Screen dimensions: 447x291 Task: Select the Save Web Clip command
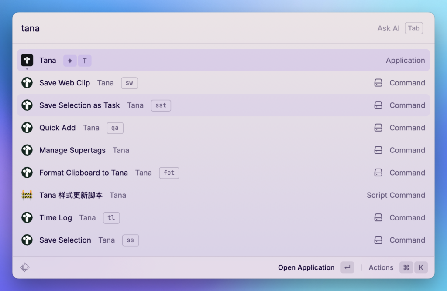click(x=223, y=83)
